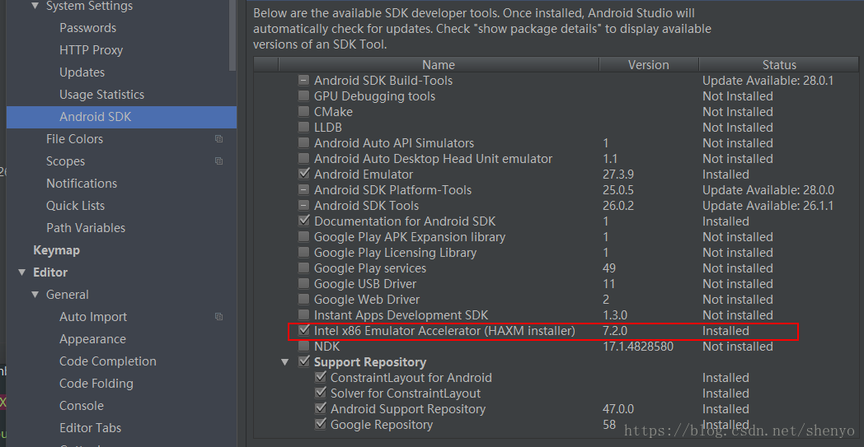Open Path Variables settings

click(86, 228)
